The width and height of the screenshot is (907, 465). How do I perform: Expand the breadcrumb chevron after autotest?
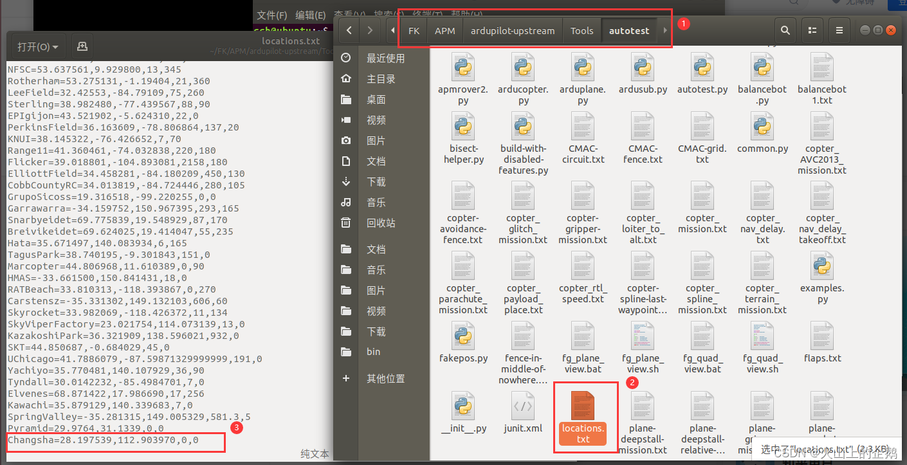pos(664,30)
